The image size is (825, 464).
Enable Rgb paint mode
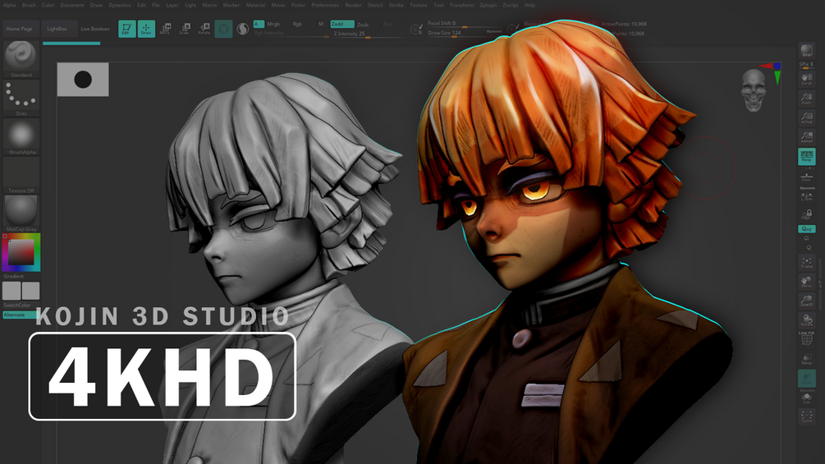click(x=297, y=24)
